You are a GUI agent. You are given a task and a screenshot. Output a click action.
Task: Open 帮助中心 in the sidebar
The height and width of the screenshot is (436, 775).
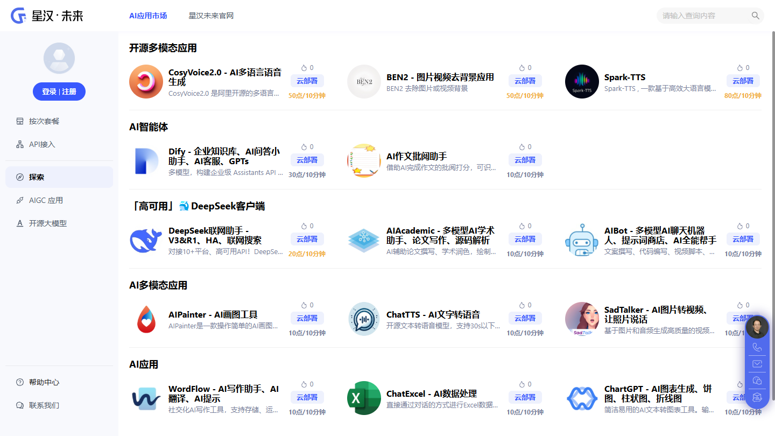pos(59,382)
